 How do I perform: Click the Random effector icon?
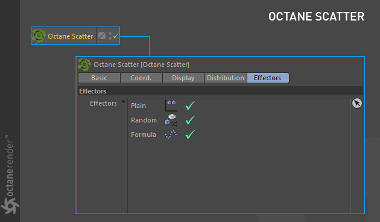click(x=171, y=120)
